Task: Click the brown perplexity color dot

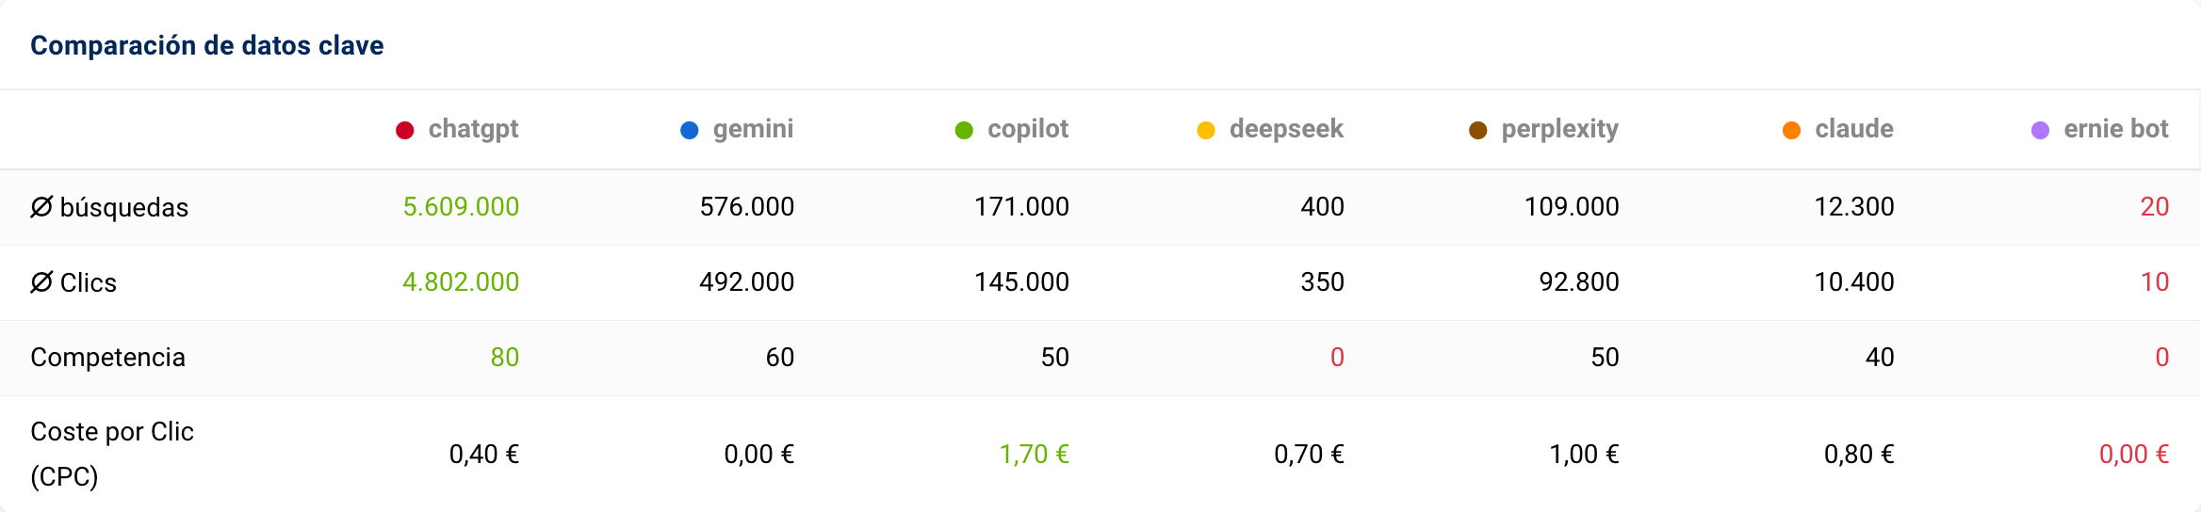Action: [1478, 130]
